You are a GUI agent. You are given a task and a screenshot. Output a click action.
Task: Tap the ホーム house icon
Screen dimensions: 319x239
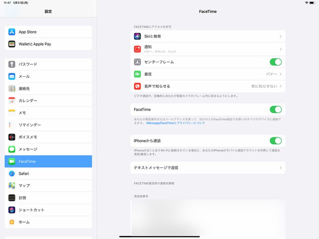pyautogui.click(x=12, y=222)
